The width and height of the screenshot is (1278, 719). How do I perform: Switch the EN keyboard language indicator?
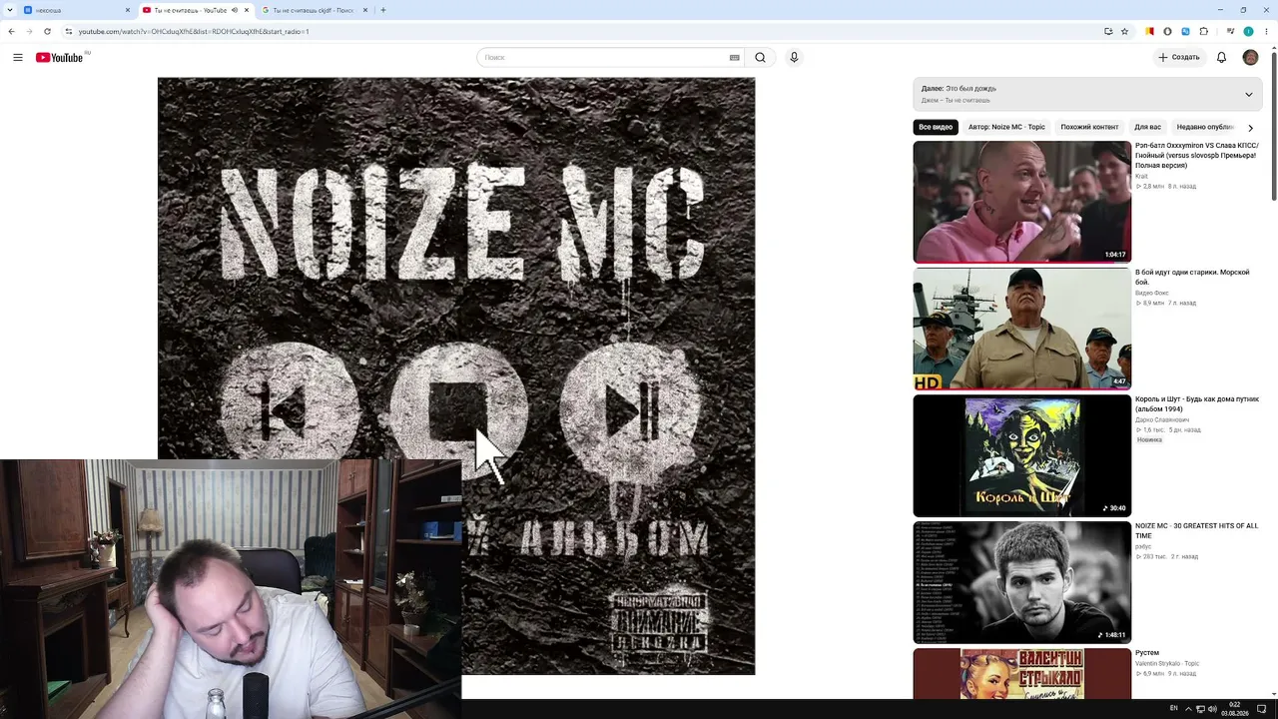1174,709
